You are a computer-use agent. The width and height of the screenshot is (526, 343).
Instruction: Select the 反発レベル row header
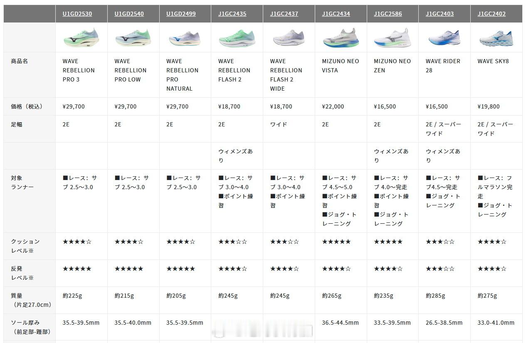point(30,273)
